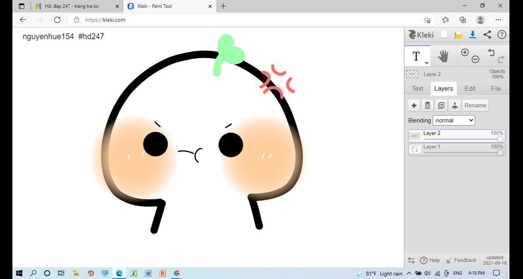Open the Feedback link
523x279 pixels.
click(x=461, y=260)
